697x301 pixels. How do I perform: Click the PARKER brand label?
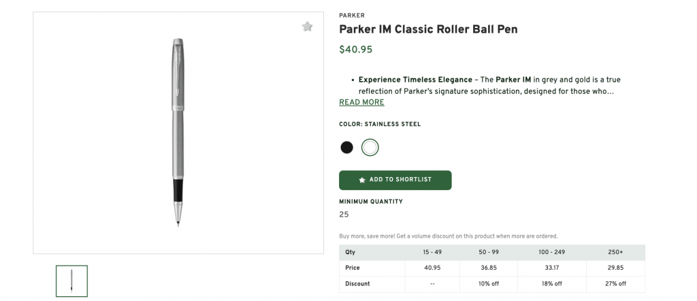click(x=352, y=15)
